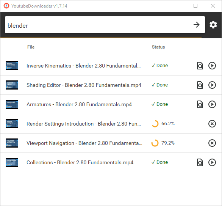The image size is (222, 206).
Task: Click Done status of Collections row
Action: tap(160, 162)
